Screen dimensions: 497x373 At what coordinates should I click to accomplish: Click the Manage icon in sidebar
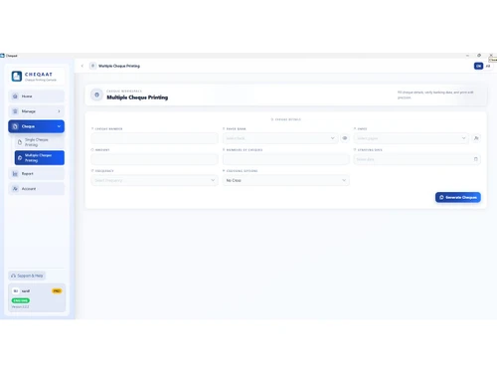pos(15,111)
